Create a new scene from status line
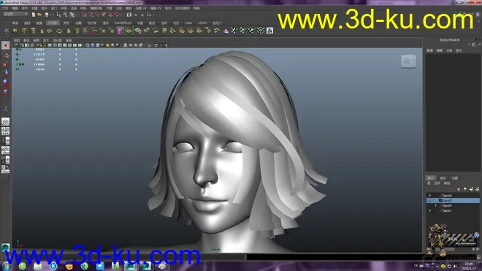 coord(34,15)
